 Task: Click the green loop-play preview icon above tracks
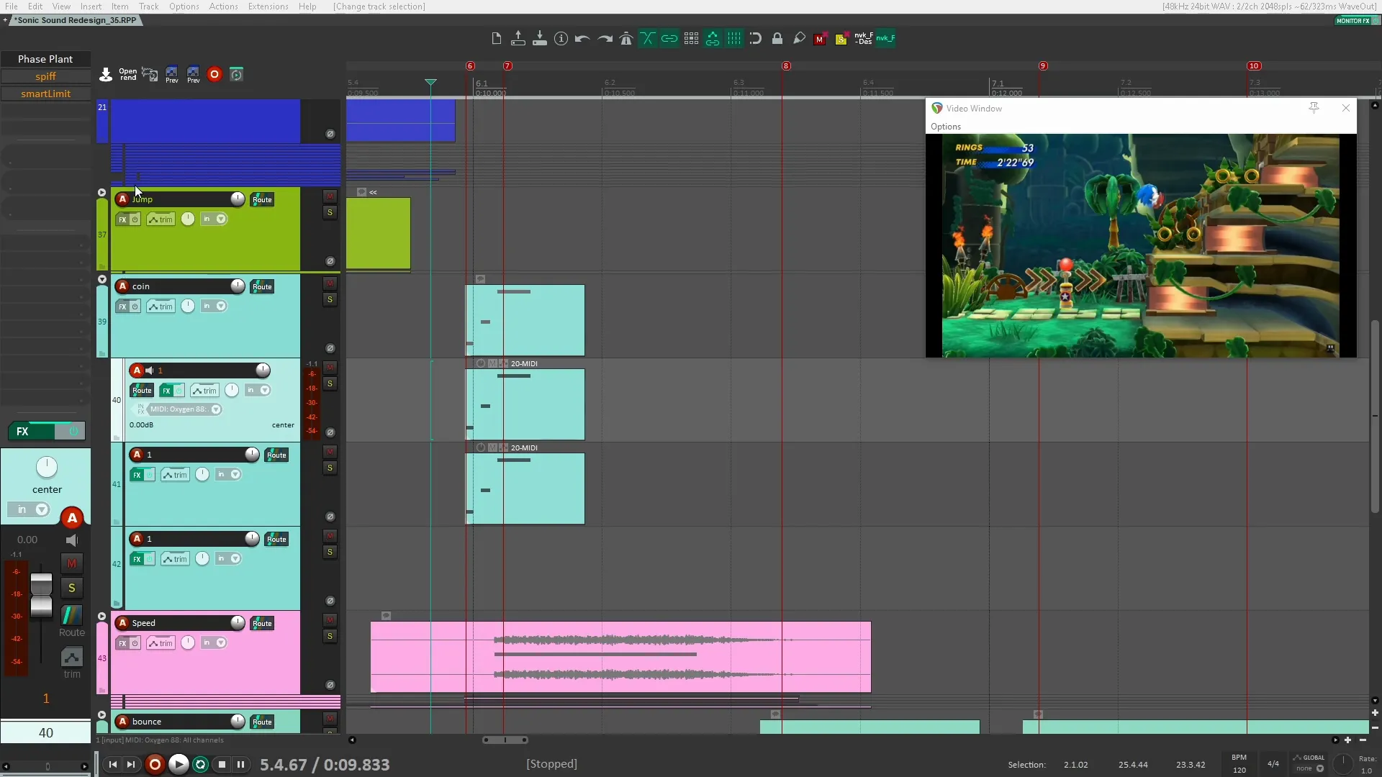click(x=236, y=74)
